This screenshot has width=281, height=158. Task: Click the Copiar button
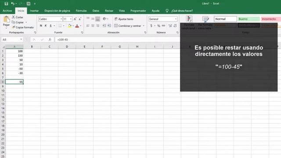click(x=18, y=22)
